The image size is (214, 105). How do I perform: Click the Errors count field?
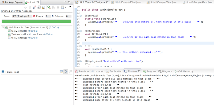pyautogui.click(x=48, y=16)
